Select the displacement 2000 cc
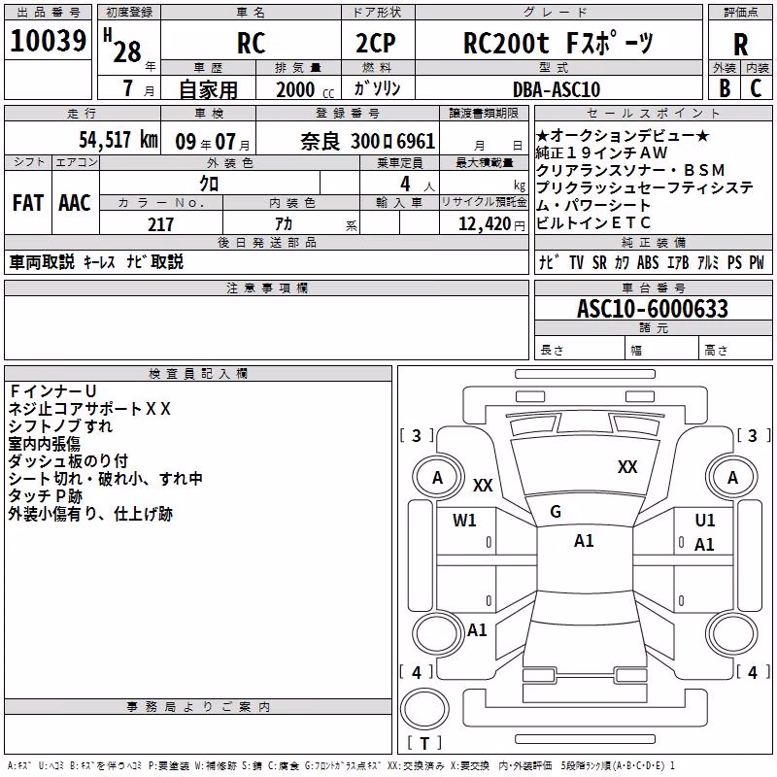The image size is (777, 777). [x=304, y=89]
